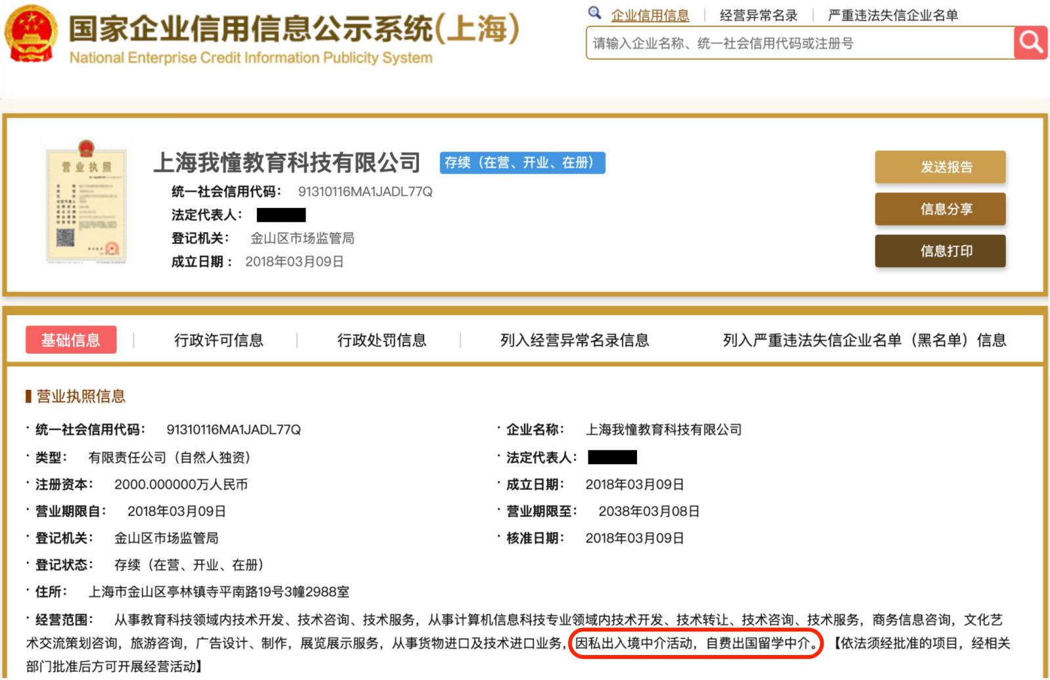Click the 发送报告 button

tap(940, 167)
